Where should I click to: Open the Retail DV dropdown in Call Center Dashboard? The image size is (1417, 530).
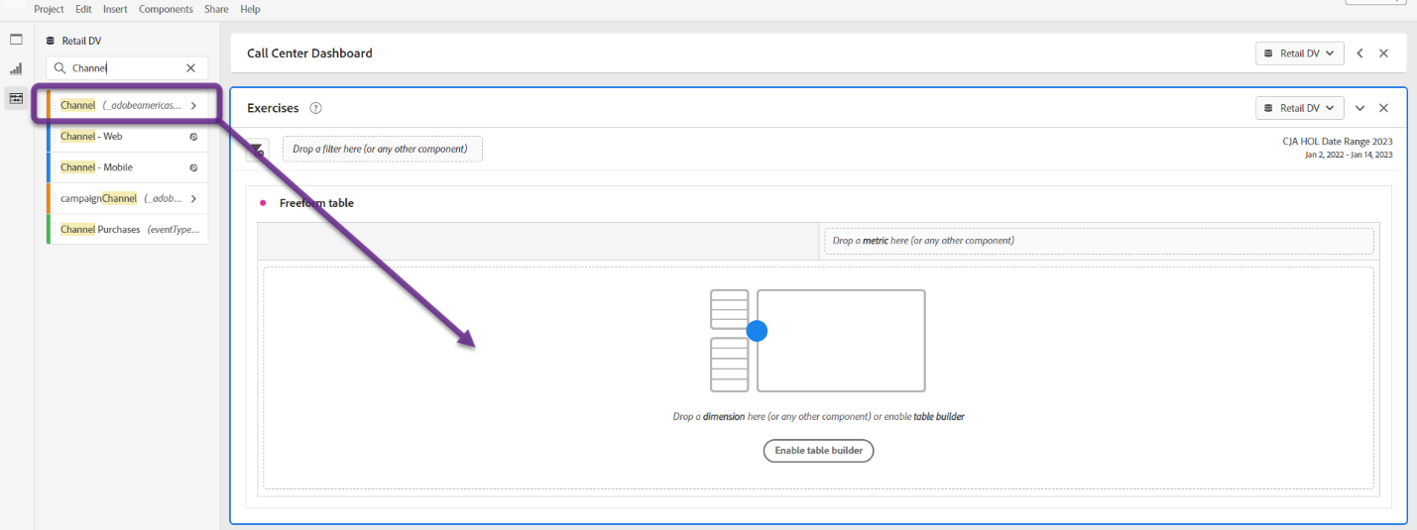point(1300,53)
